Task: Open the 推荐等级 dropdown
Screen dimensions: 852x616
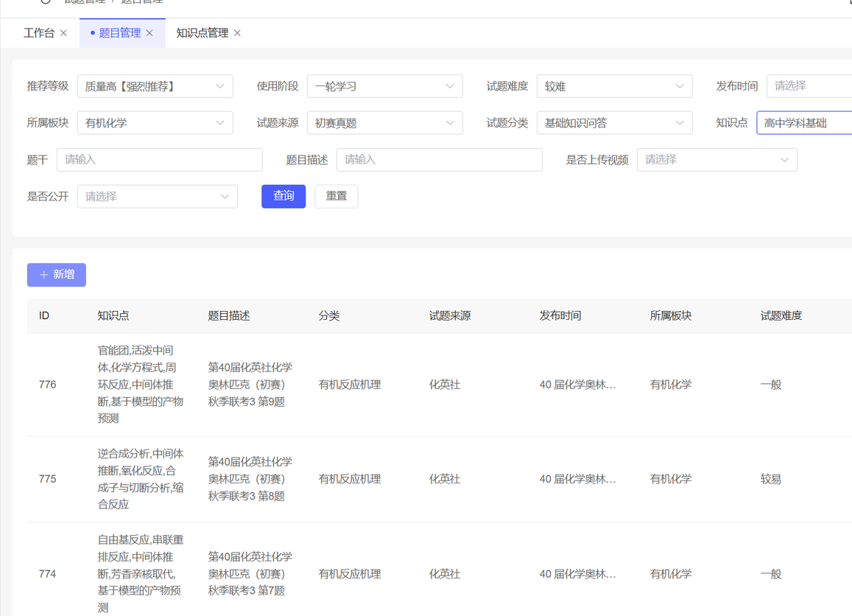Action: tap(155, 86)
